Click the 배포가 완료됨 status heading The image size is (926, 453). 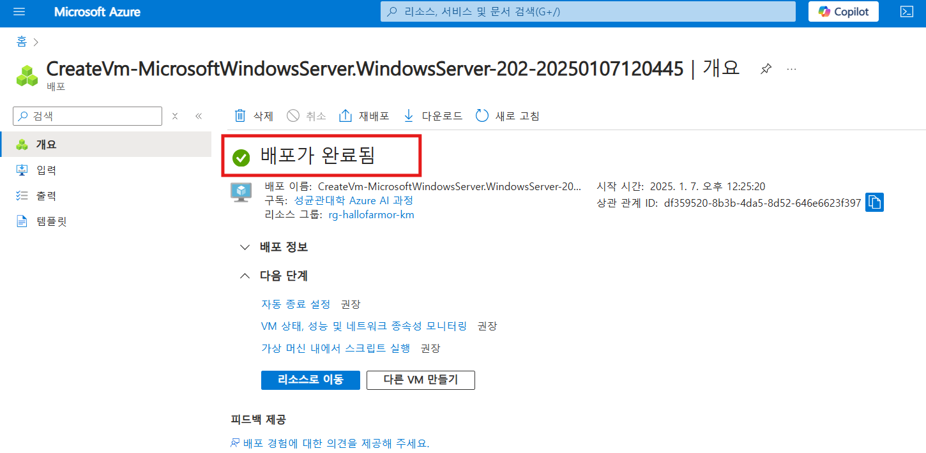coord(317,156)
